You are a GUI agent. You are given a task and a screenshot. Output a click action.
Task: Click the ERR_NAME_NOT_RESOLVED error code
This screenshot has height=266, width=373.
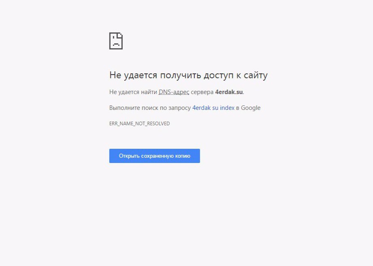[139, 124]
